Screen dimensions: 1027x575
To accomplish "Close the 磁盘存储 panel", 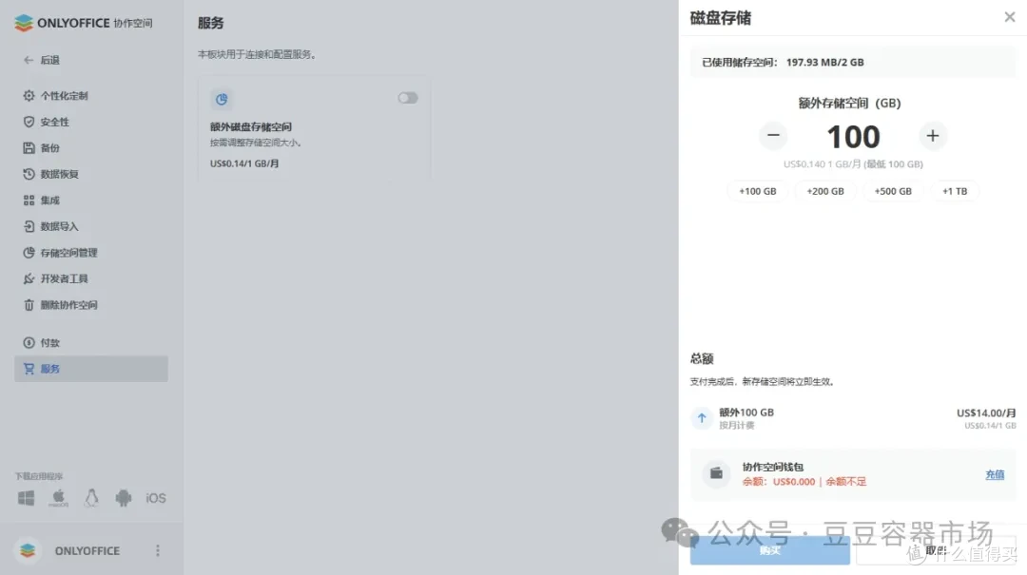I will pyautogui.click(x=1009, y=17).
